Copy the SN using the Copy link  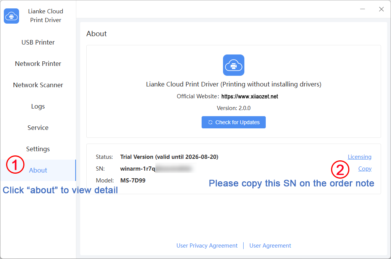[x=365, y=169]
